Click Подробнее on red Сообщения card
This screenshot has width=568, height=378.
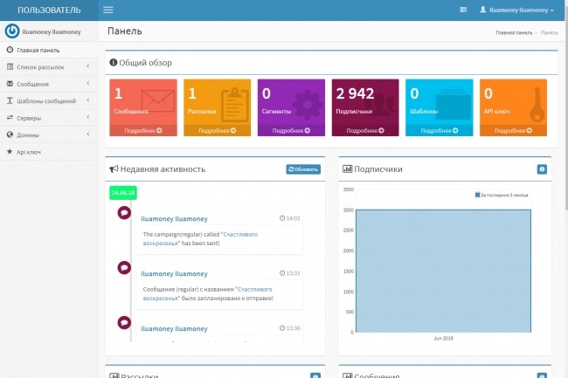click(143, 131)
